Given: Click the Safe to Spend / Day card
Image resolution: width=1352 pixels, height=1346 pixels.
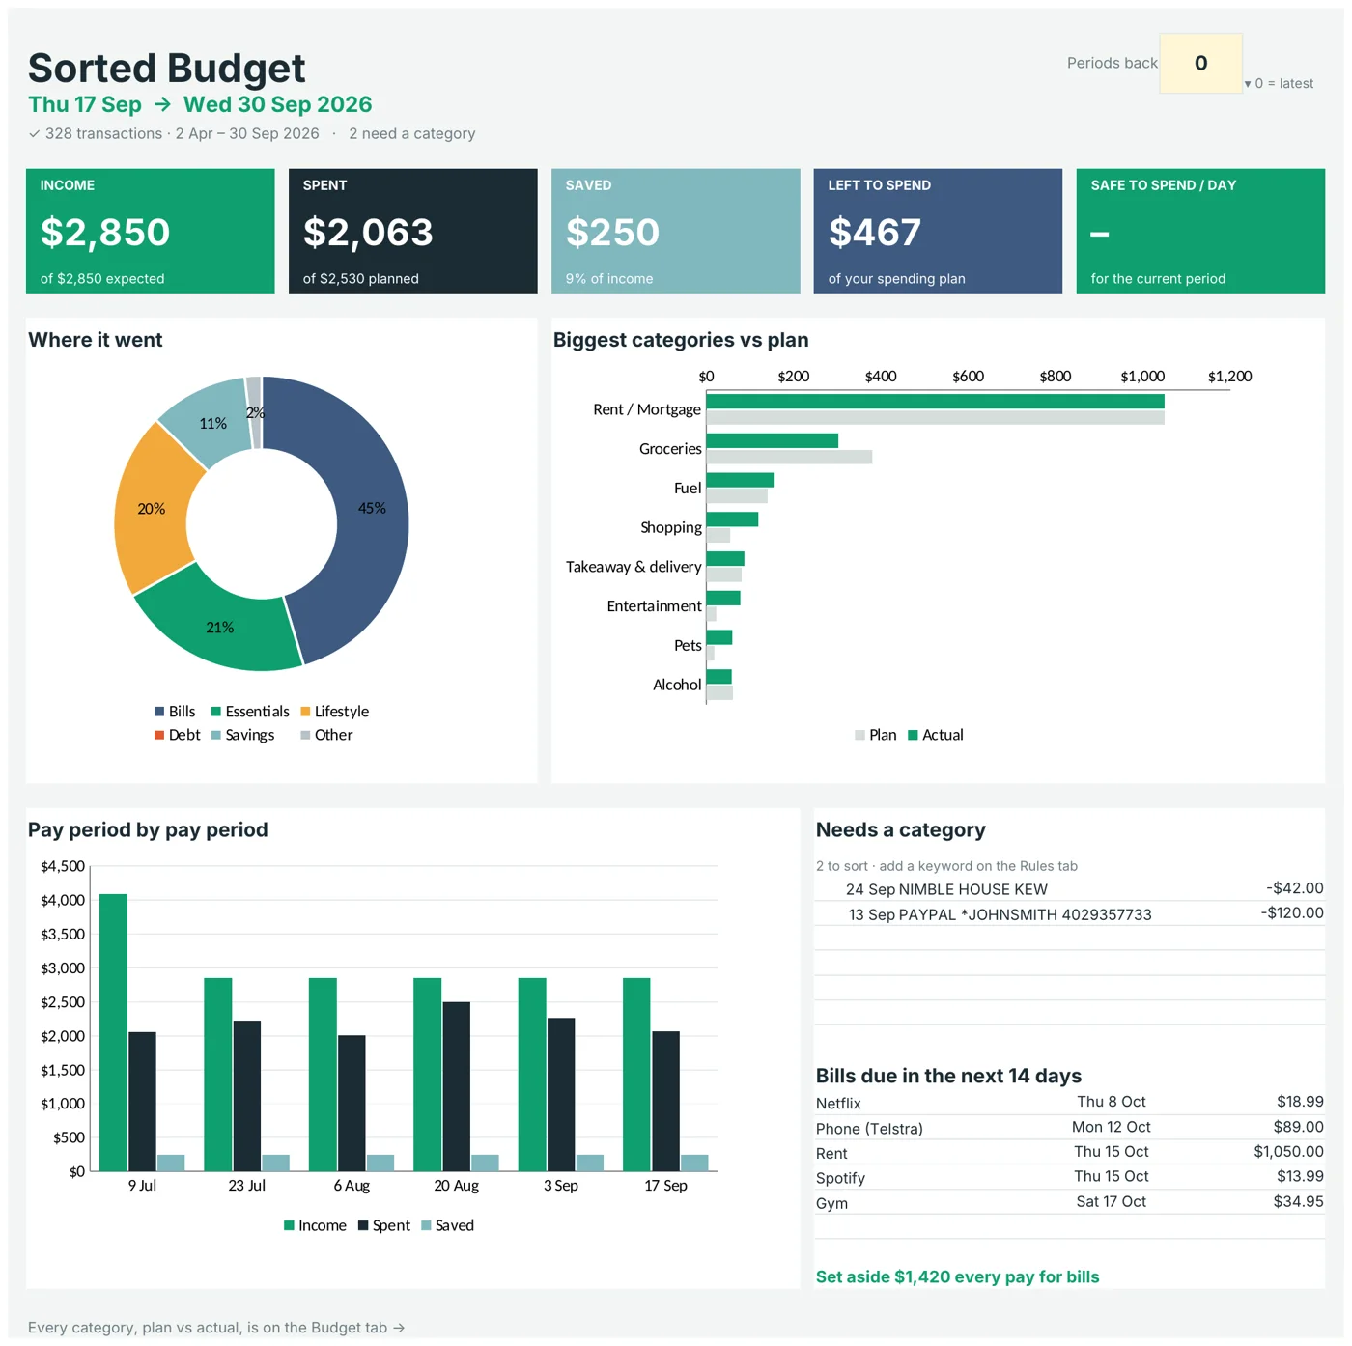Looking at the screenshot, I should [x=1200, y=231].
